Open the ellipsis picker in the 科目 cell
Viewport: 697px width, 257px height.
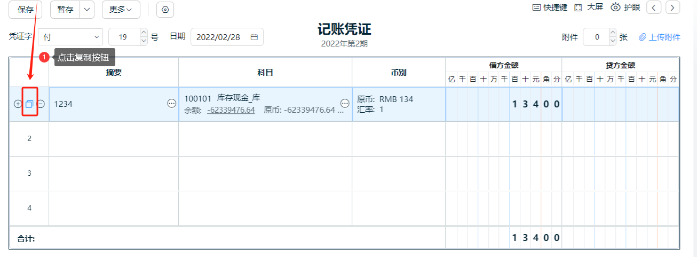pos(345,104)
